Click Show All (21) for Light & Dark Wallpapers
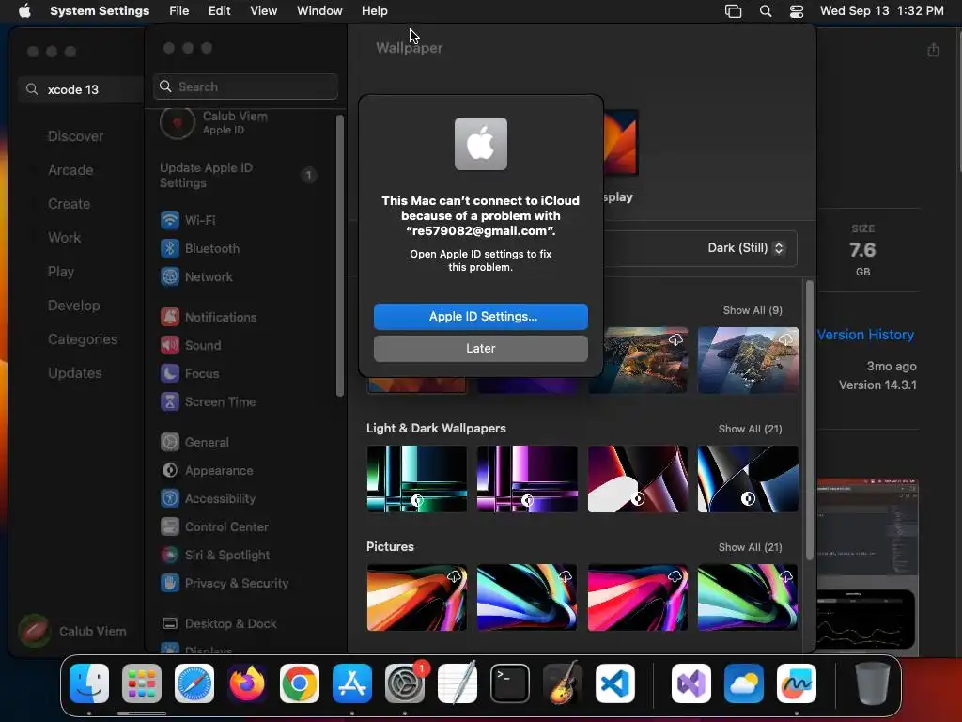Viewport: 962px width, 722px height. click(750, 429)
